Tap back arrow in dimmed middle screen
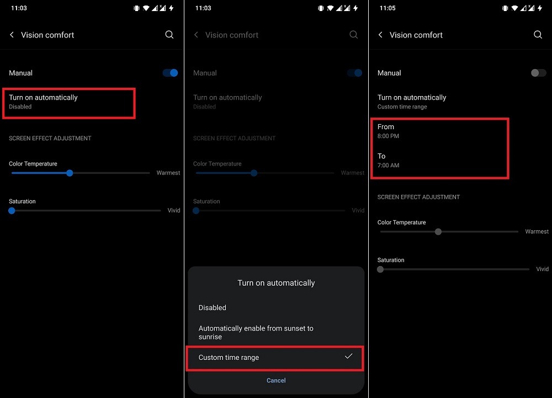This screenshot has width=552, height=398. pyautogui.click(x=196, y=34)
